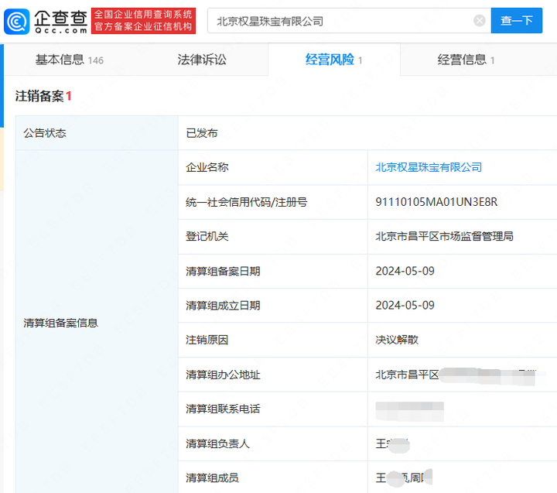Click inside the company search field

click(x=341, y=21)
